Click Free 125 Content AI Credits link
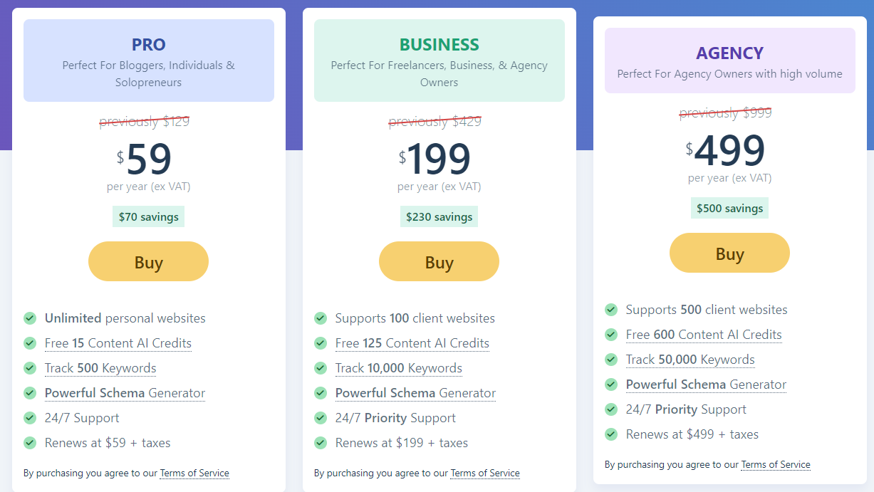874x492 pixels. (x=412, y=343)
